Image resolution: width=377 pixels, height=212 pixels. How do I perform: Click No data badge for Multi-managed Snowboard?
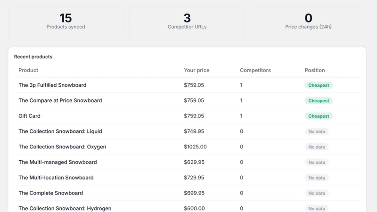[x=317, y=162]
